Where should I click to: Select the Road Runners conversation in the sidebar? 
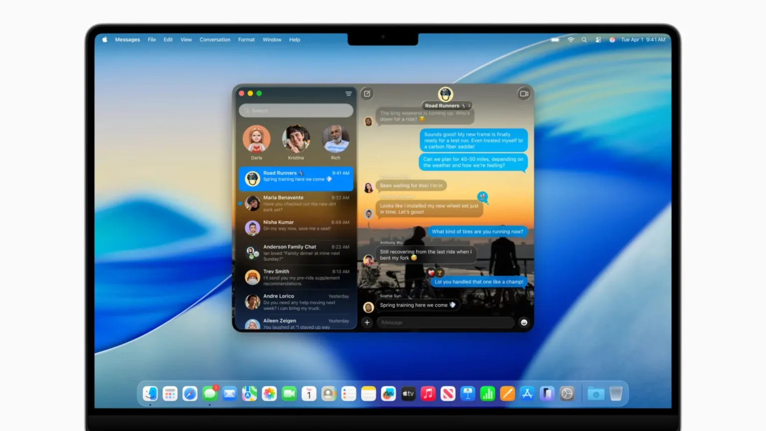[296, 179]
